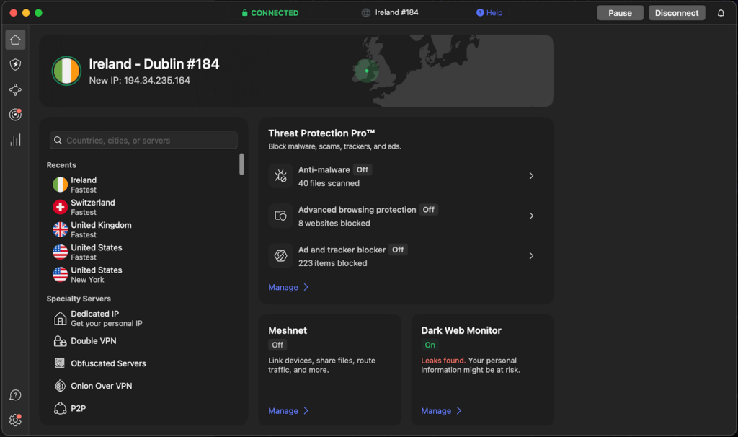Click the P2P icon
The height and width of the screenshot is (437, 738).
(x=61, y=408)
